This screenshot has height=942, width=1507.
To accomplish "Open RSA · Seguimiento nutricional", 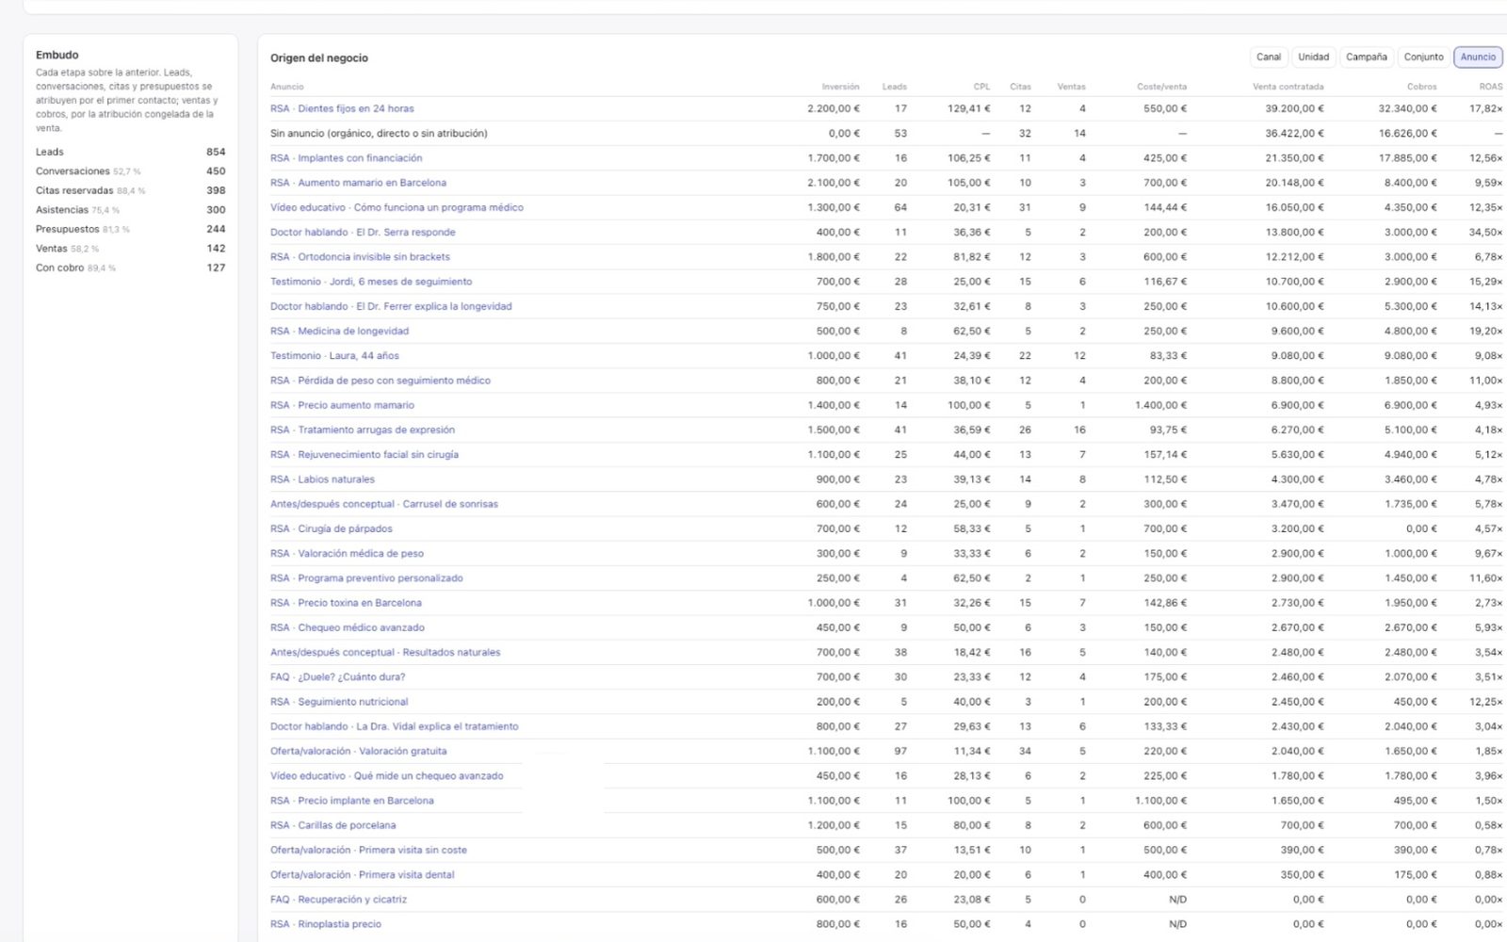I will [339, 702].
